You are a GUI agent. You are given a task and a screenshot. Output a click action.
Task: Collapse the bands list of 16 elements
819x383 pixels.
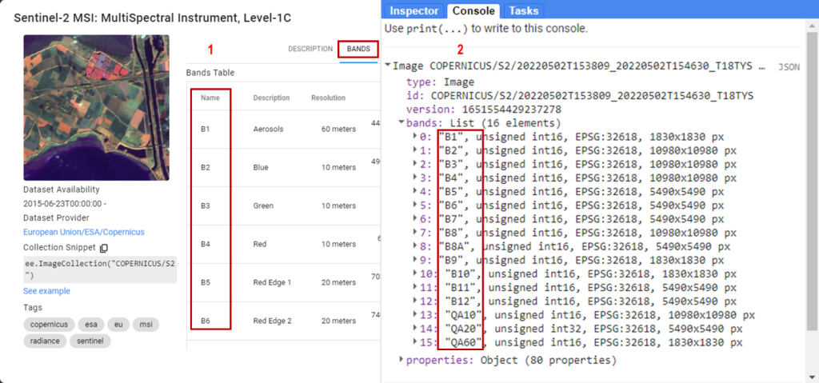click(x=402, y=123)
